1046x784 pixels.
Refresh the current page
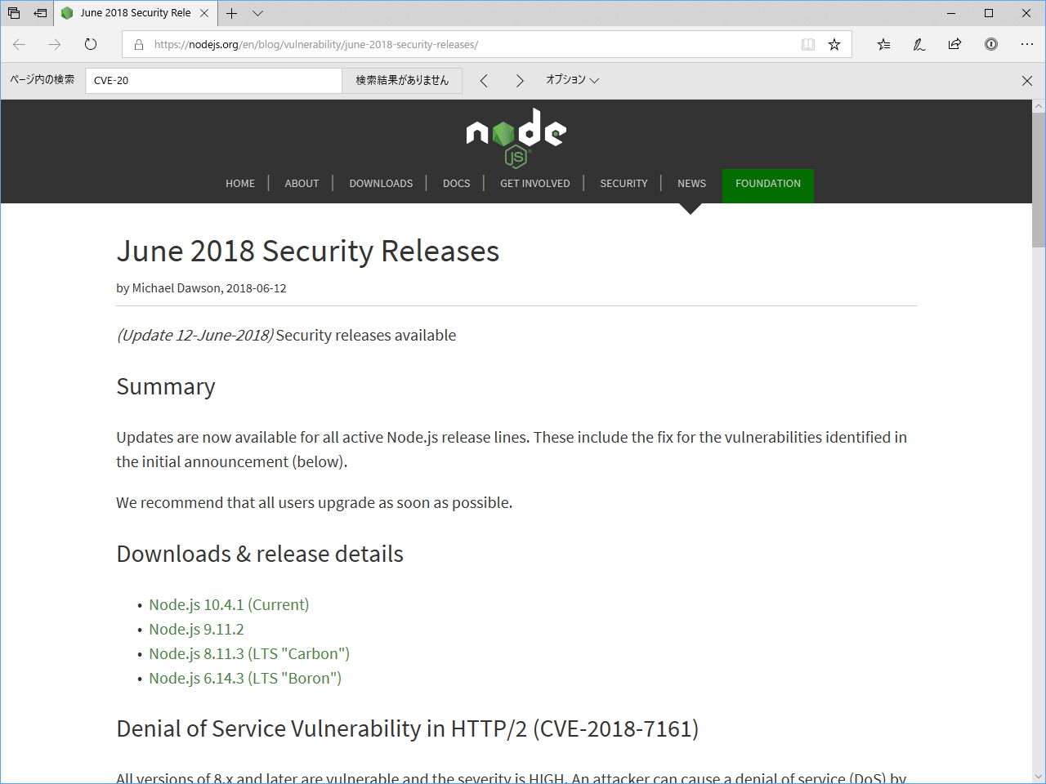(x=90, y=45)
